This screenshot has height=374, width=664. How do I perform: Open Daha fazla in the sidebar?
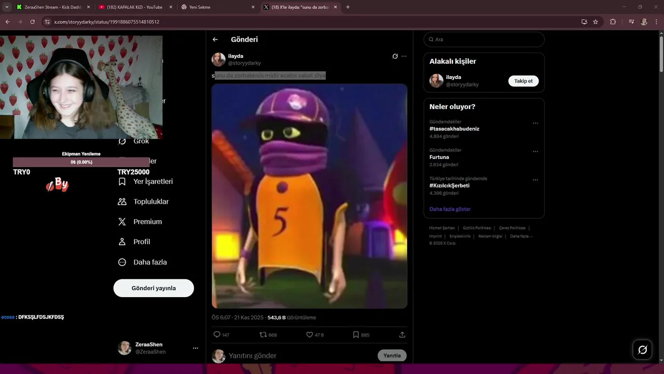(143, 262)
